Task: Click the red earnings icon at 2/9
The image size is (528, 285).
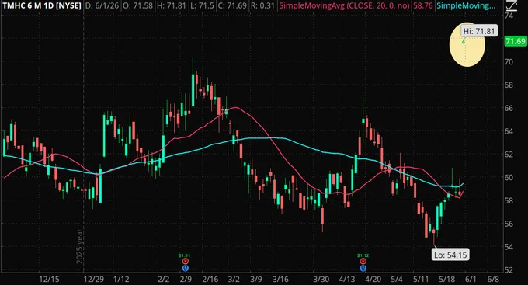Action: (186, 262)
